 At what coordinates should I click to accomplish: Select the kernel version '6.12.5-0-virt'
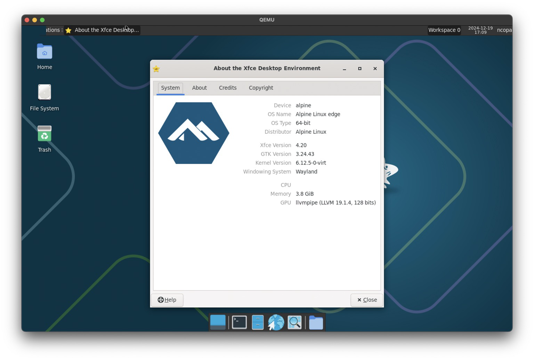311,163
